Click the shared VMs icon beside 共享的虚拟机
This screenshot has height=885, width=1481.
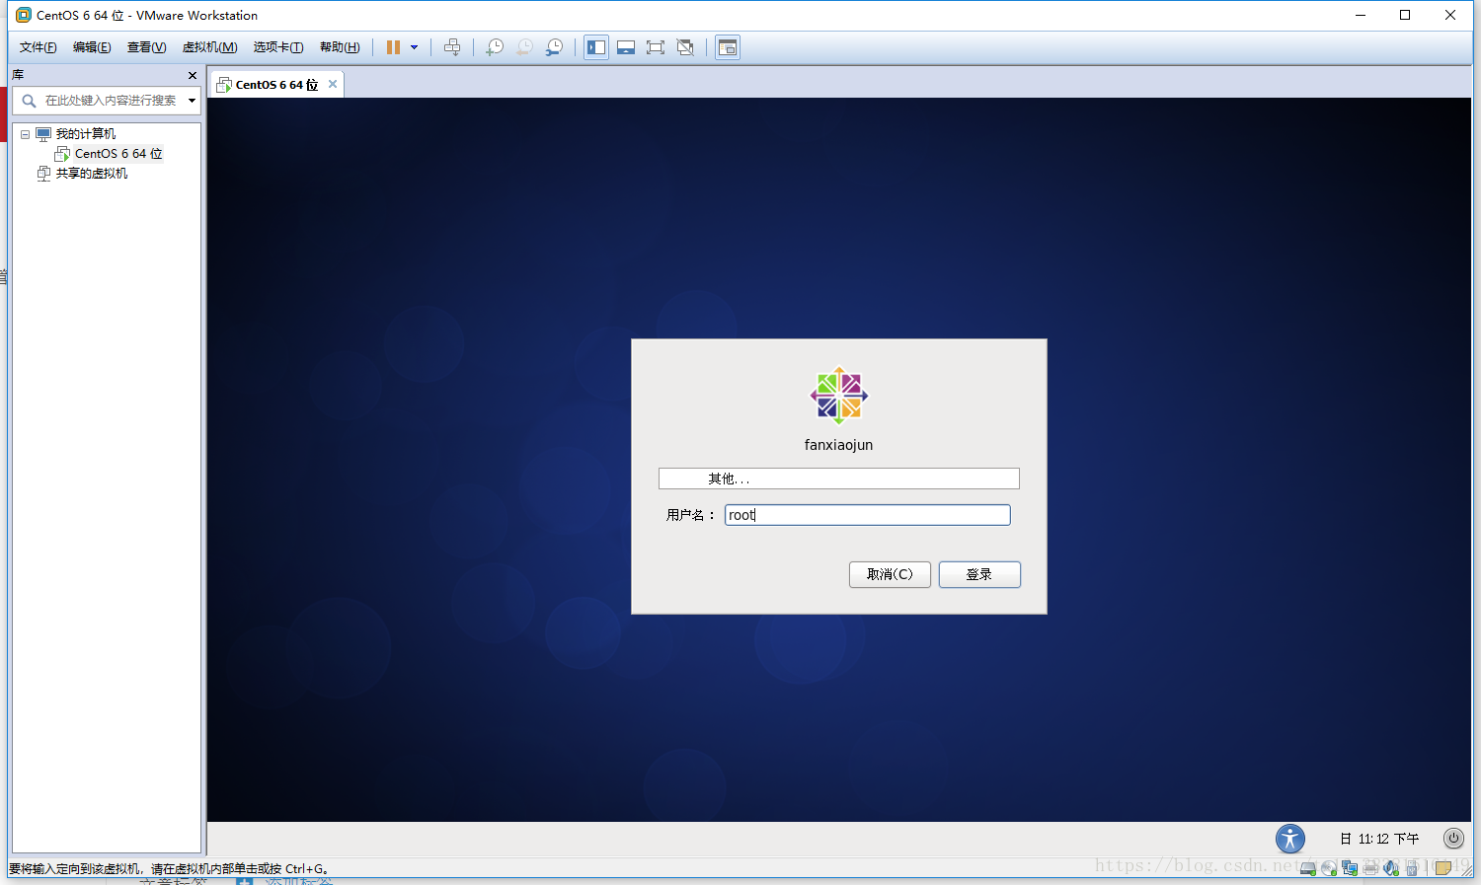click(x=43, y=174)
